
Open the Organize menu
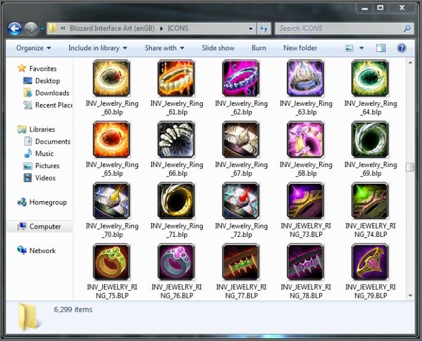33,48
